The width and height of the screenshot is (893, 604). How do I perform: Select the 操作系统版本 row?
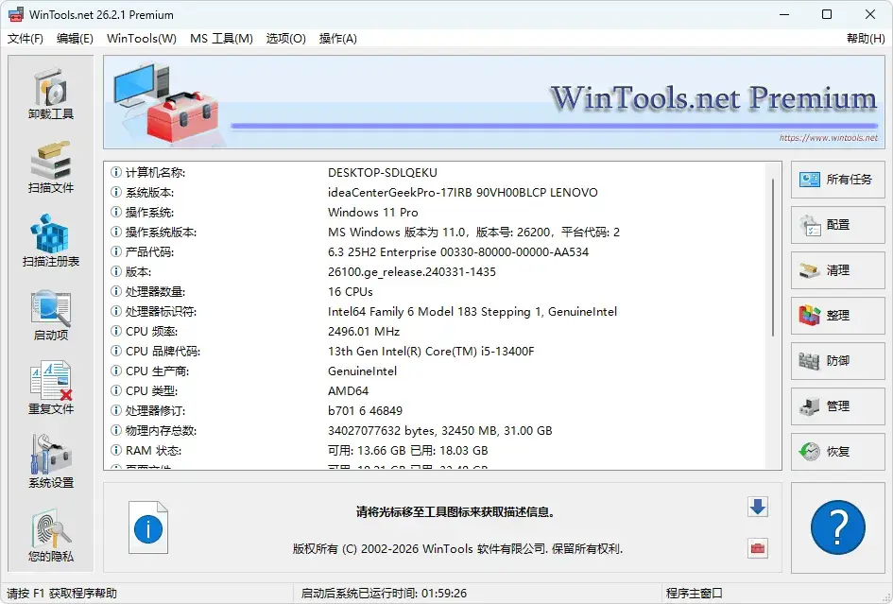point(437,233)
